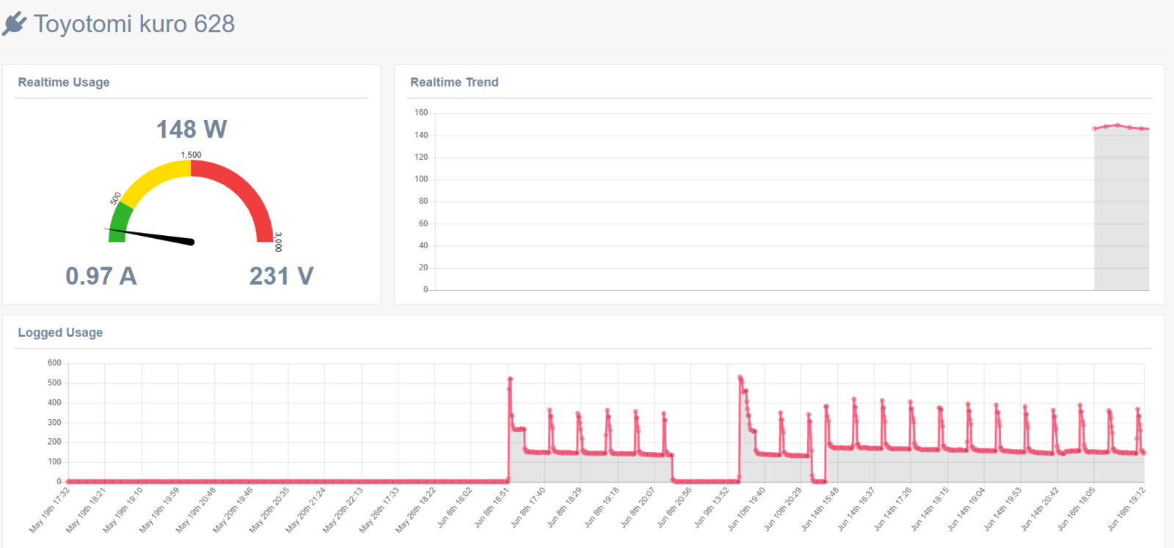Click the Jun 8th 16:51 time label

pos(492,508)
